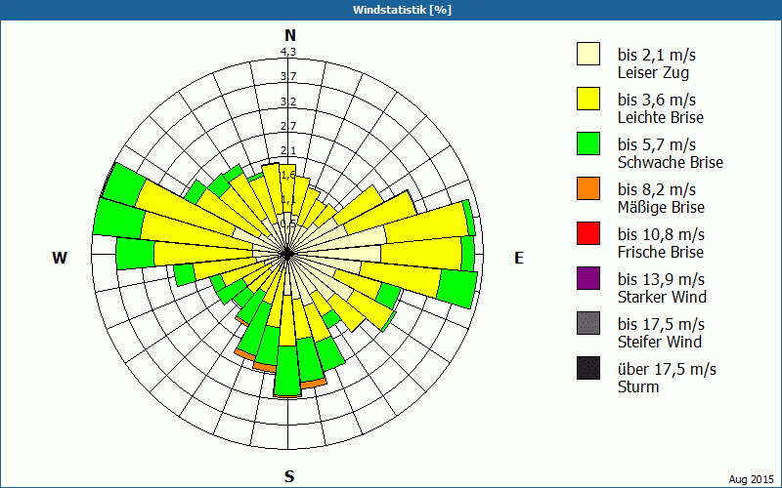The height and width of the screenshot is (488, 782).
Task: Select the 'bis 10,8 m/s' legend text
Action: [x=661, y=234]
